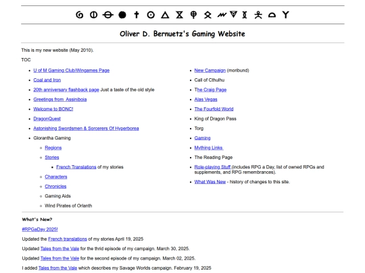The width and height of the screenshot is (365, 273).
Task: Click the Call of Cthulhu text
Action: click(210, 80)
